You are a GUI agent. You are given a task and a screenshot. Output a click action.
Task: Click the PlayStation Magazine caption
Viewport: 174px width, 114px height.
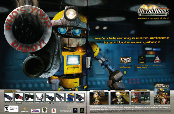click(x=125, y=67)
